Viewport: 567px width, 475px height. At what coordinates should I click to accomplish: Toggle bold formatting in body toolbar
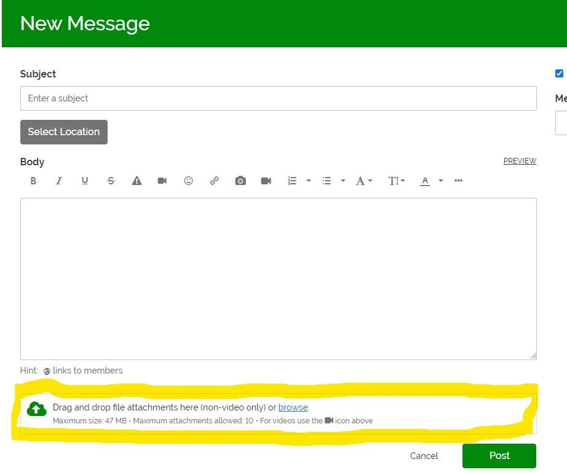point(33,181)
